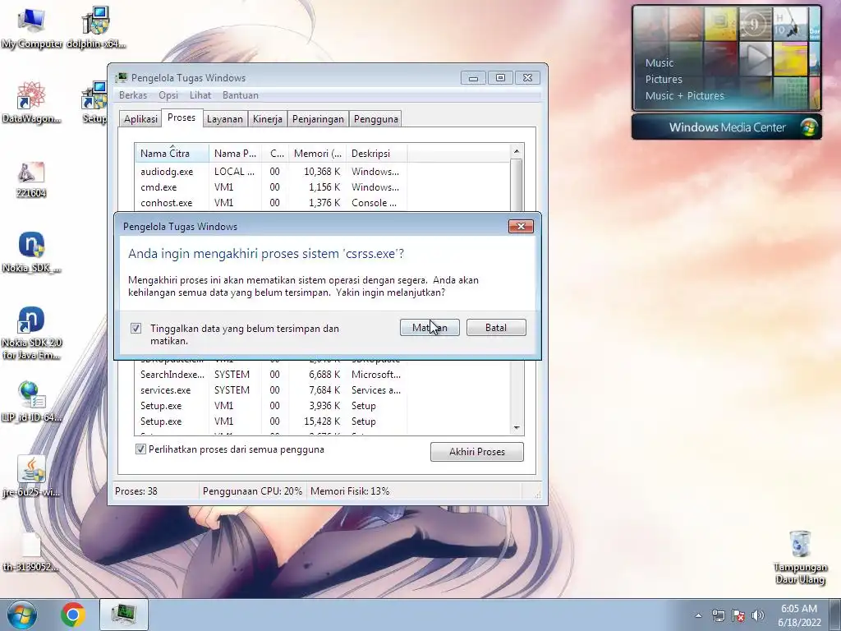Open the Bantuan menu
The width and height of the screenshot is (841, 631).
[241, 95]
